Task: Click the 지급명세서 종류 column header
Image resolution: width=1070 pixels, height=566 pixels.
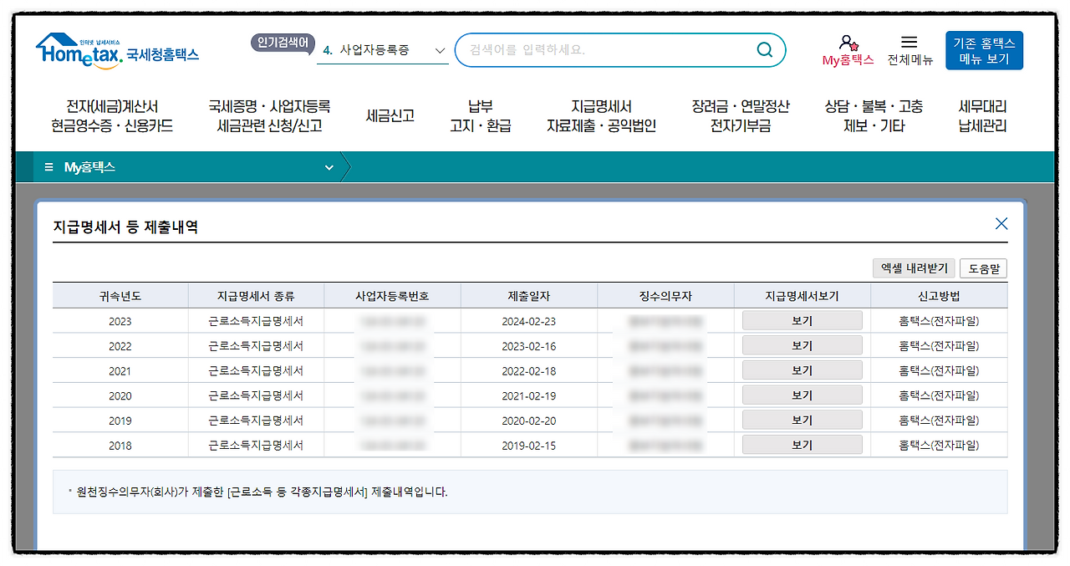Action: pos(256,296)
